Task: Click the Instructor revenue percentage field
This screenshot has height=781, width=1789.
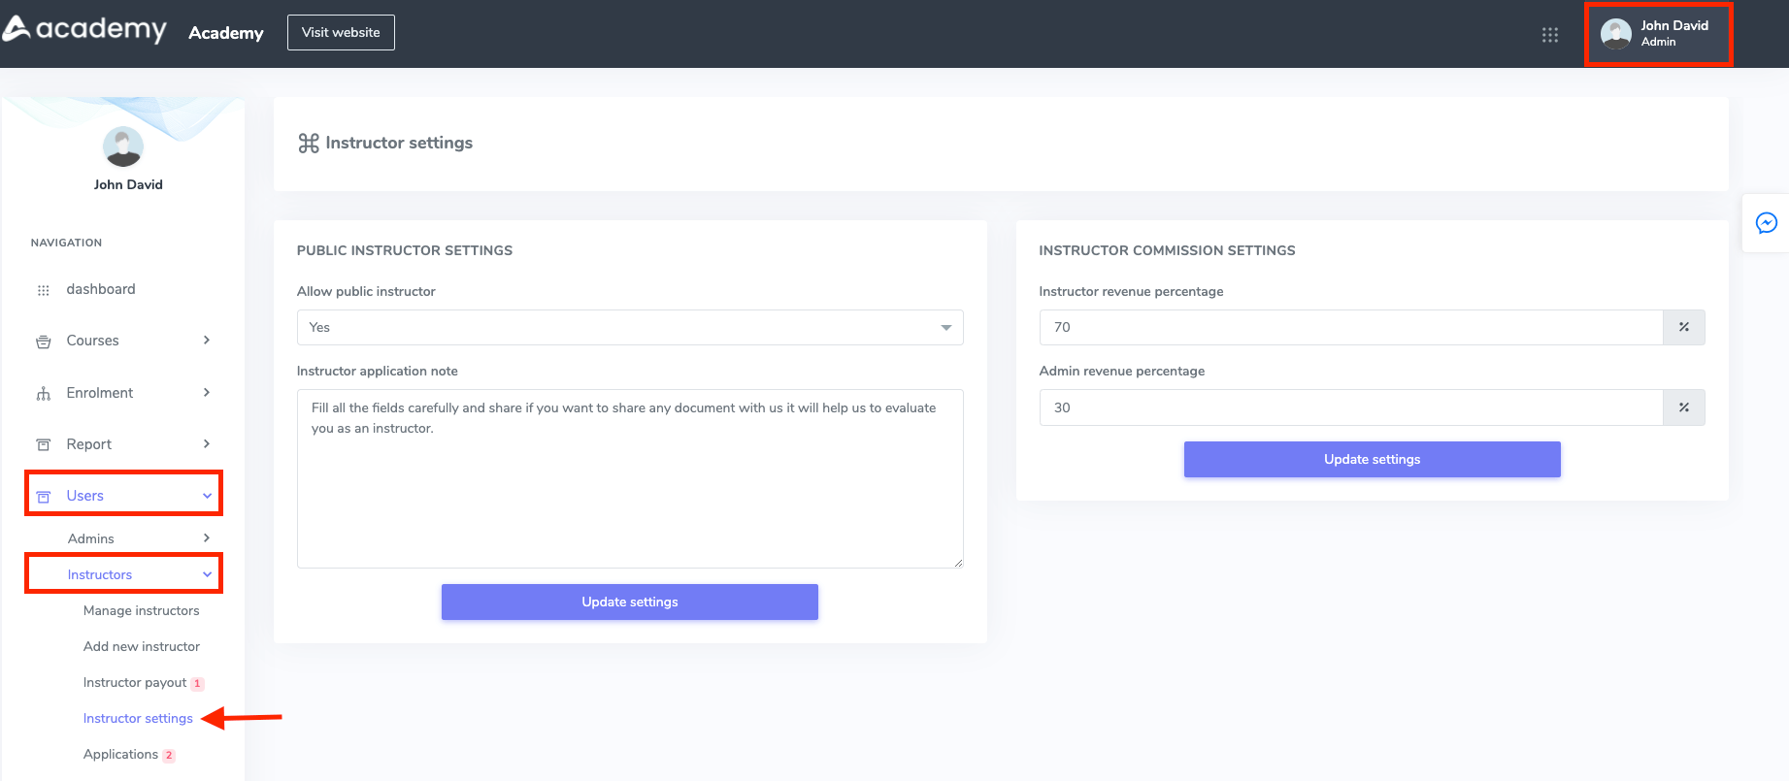Action: click(x=1350, y=328)
